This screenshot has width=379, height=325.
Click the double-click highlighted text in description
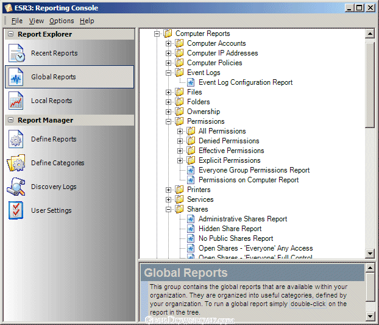tap(308, 304)
